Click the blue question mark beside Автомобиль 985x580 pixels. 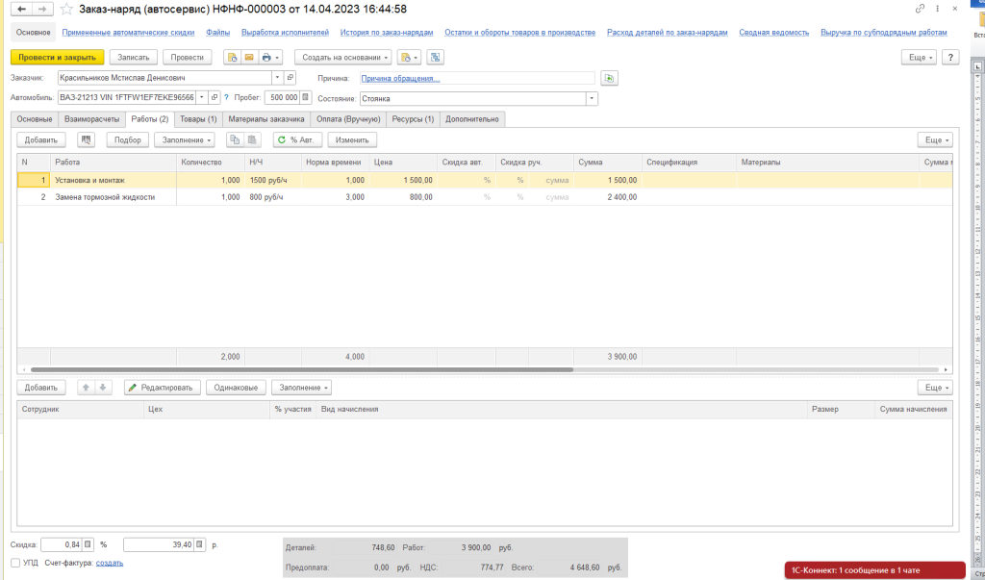coord(226,98)
